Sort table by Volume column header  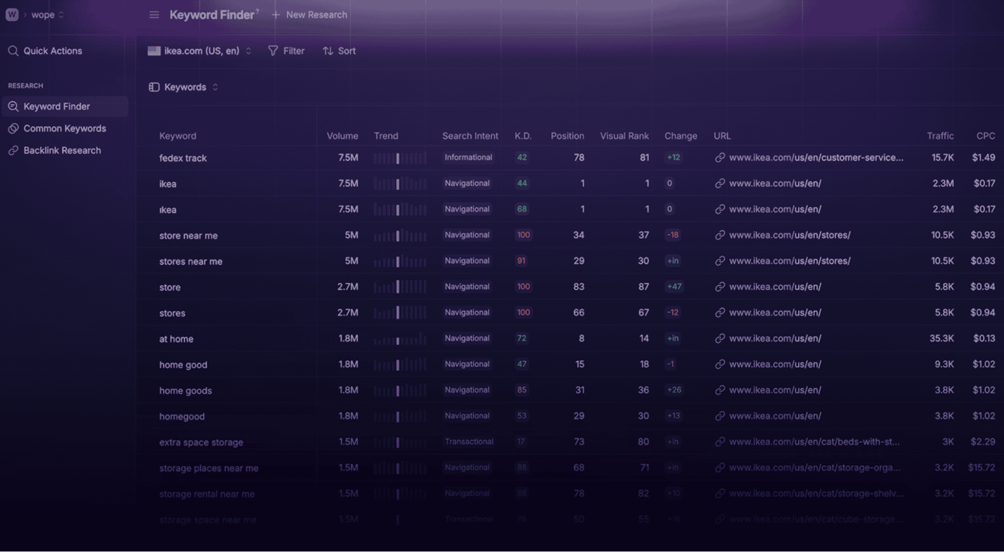click(x=342, y=136)
